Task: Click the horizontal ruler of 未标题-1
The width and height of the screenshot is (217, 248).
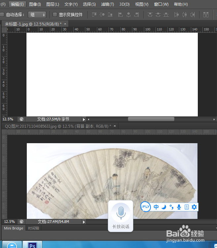Action: tap(112, 29)
